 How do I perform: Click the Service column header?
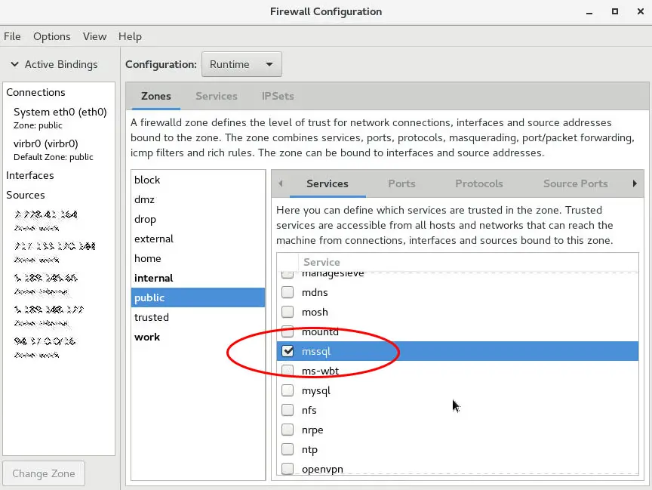tap(321, 262)
